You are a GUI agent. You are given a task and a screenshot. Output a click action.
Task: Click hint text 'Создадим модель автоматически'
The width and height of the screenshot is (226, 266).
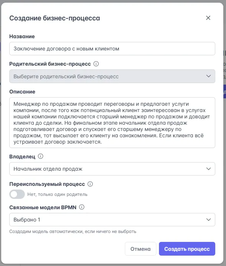tap(73, 231)
